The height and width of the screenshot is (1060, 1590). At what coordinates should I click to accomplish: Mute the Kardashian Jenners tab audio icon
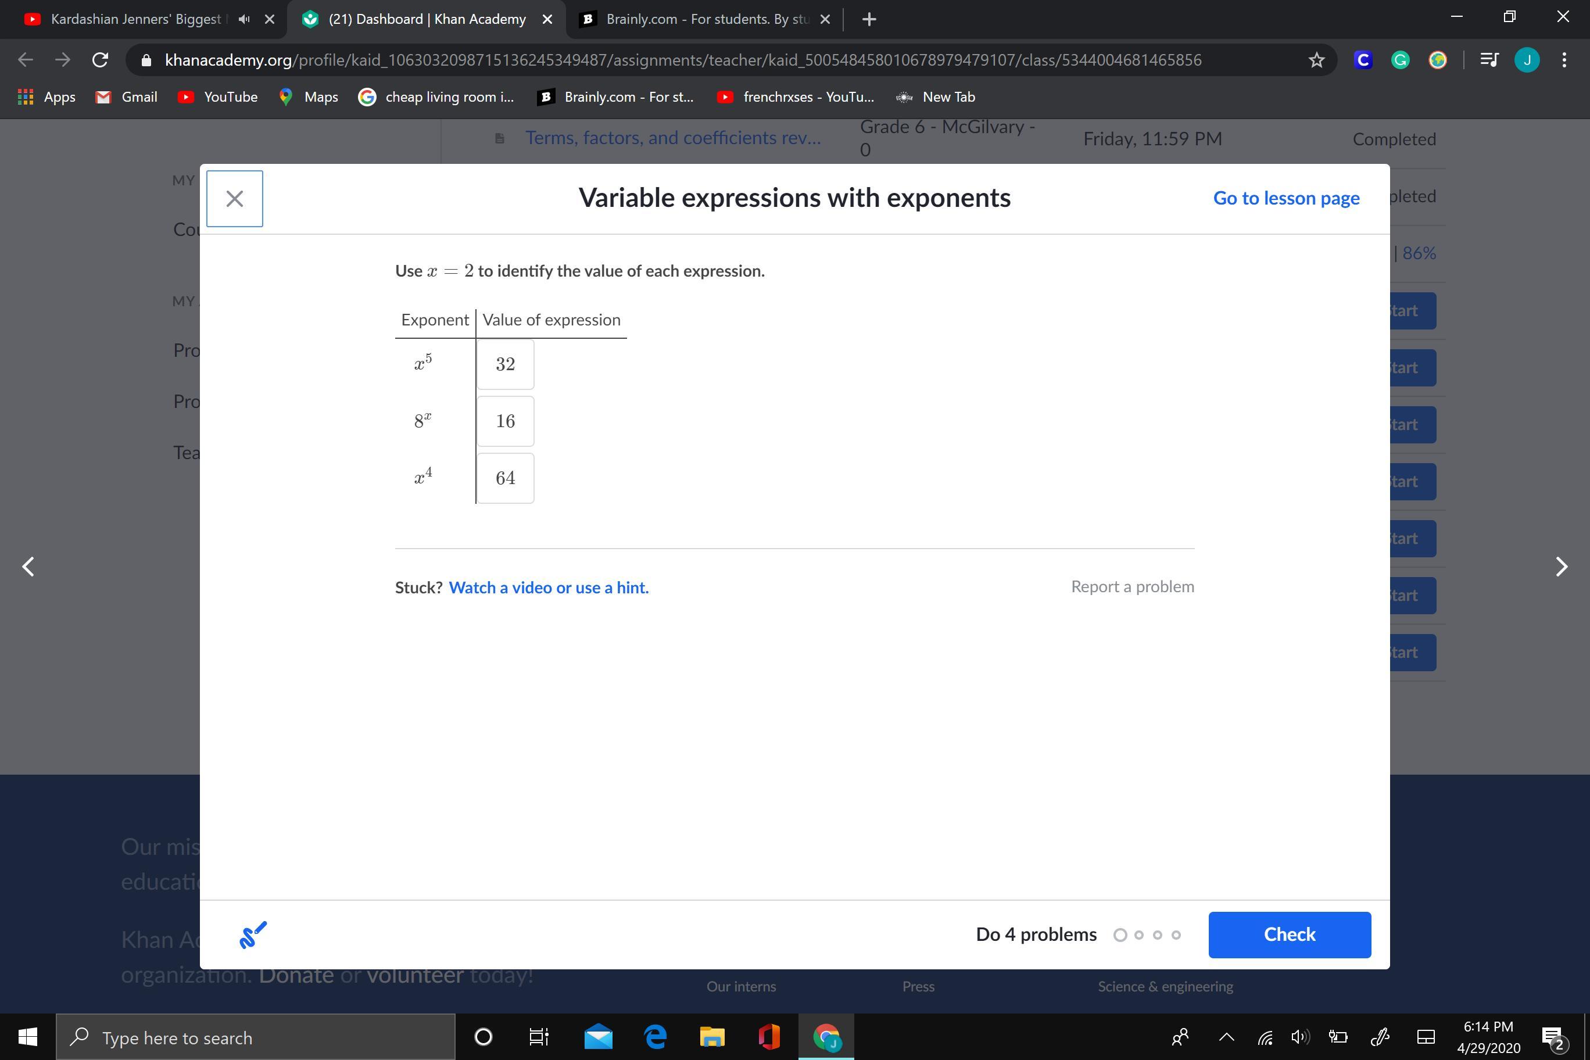click(244, 20)
